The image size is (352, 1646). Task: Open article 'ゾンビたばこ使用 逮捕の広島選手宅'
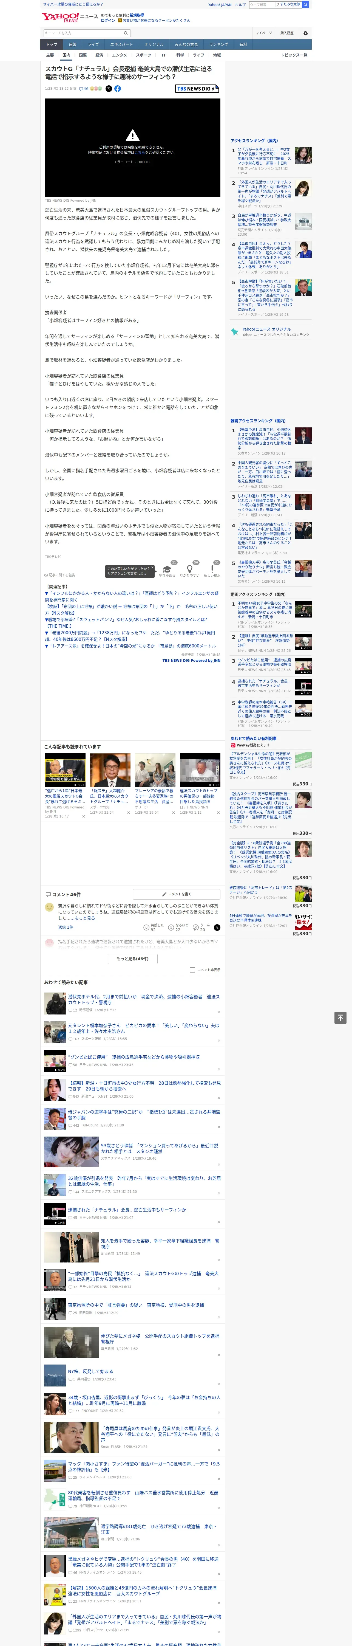click(x=134, y=1057)
